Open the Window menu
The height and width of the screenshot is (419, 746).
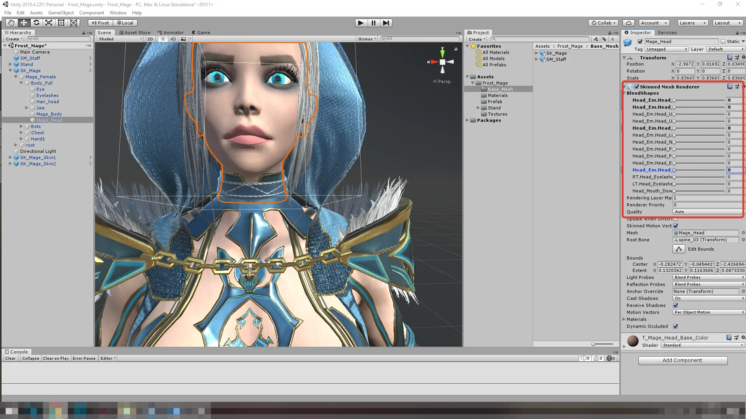(118, 12)
